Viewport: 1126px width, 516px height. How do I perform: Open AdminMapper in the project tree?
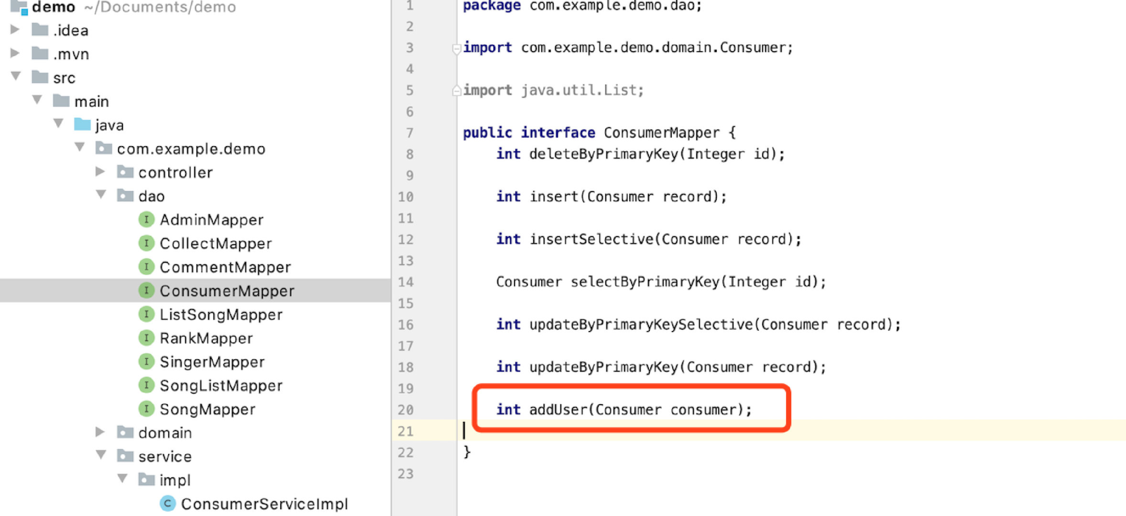[x=211, y=219]
